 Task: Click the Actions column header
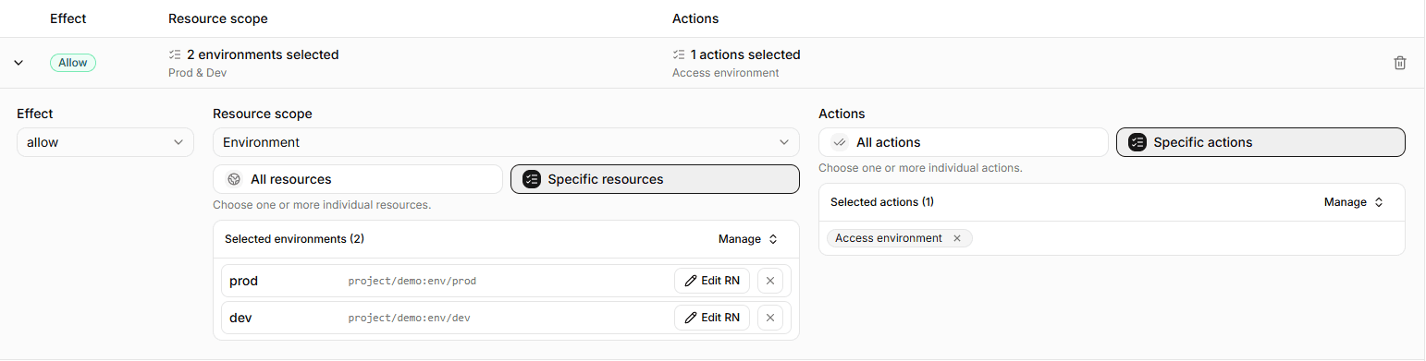pyautogui.click(x=695, y=18)
